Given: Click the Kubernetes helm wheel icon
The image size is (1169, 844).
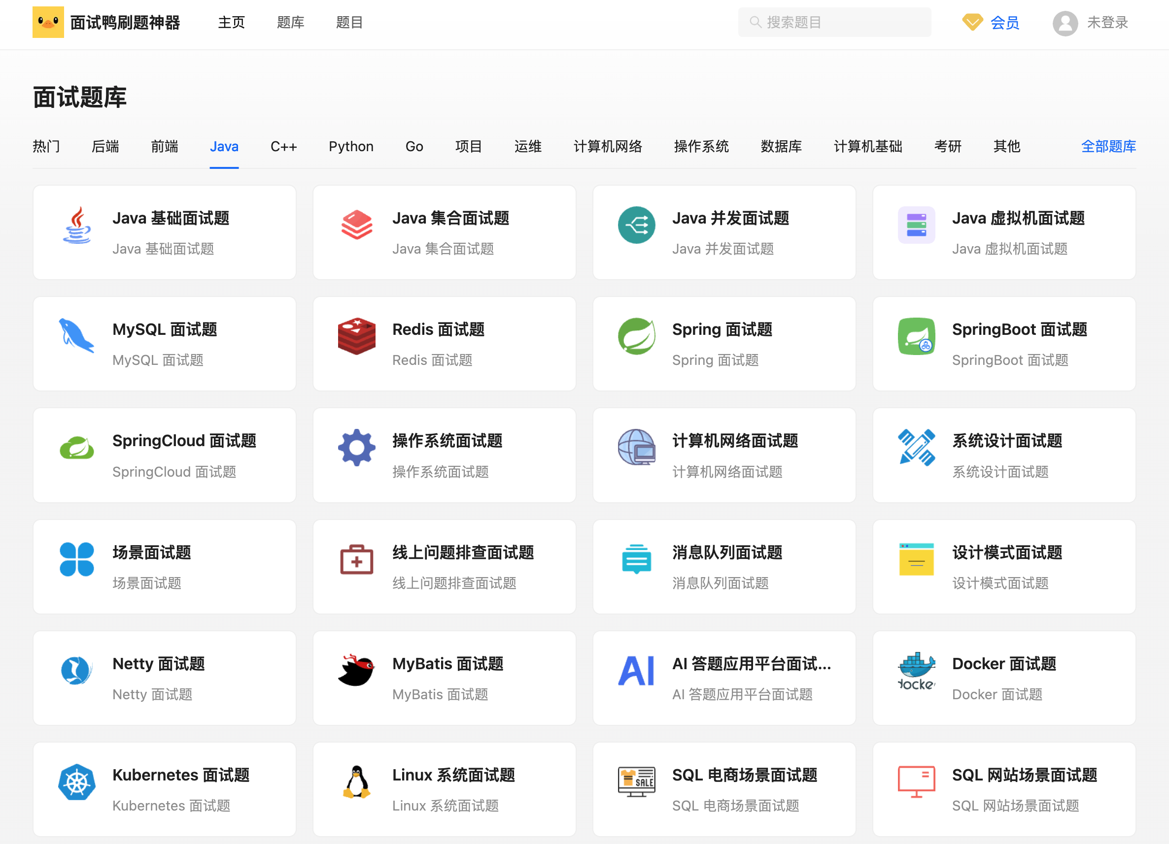Looking at the screenshot, I should pos(77,782).
